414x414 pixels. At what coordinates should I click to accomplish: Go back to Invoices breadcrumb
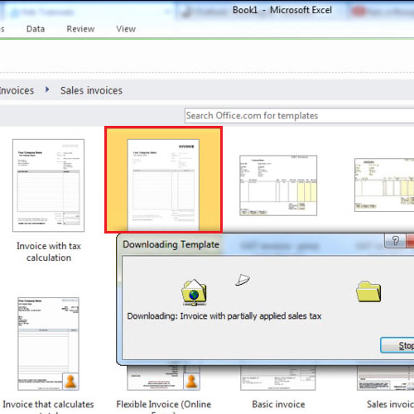tap(17, 90)
